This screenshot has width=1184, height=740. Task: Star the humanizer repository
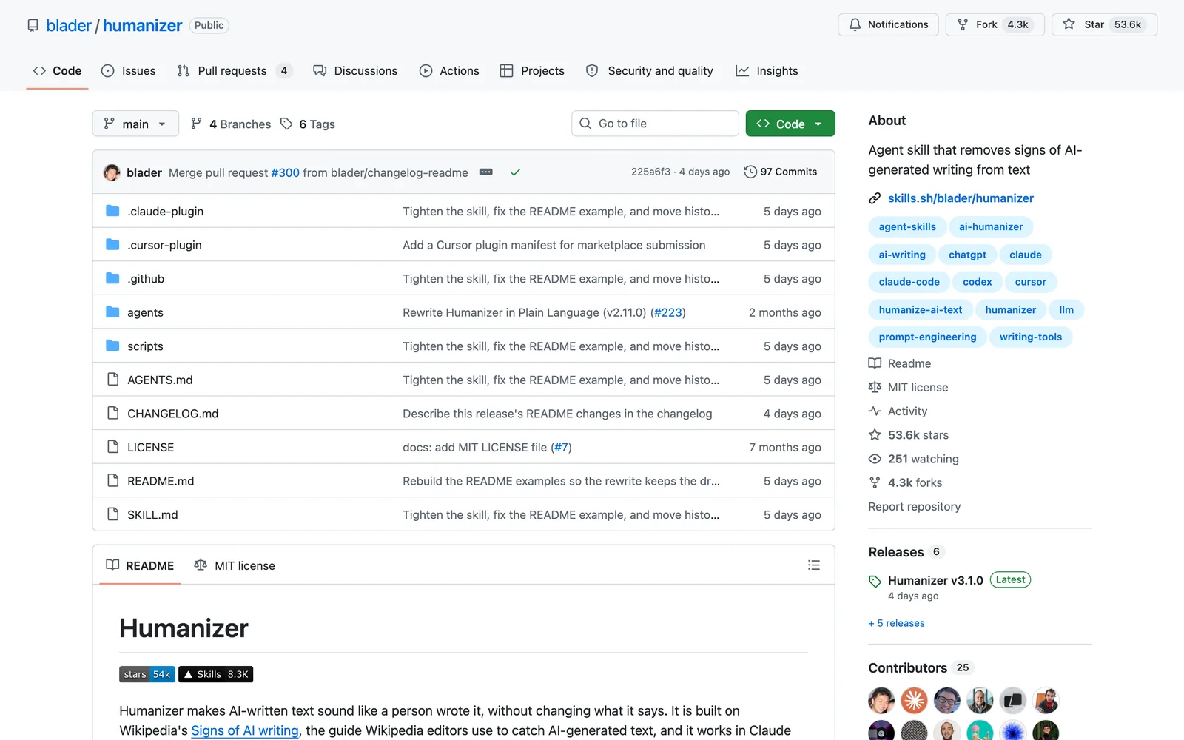click(1104, 24)
